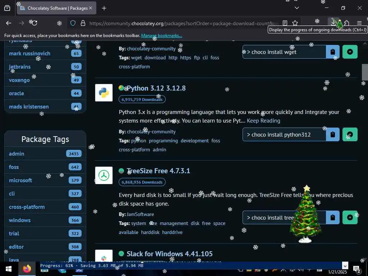The width and height of the screenshot is (368, 276).
Task: Copy the choco install wget command
Action: (332, 52)
